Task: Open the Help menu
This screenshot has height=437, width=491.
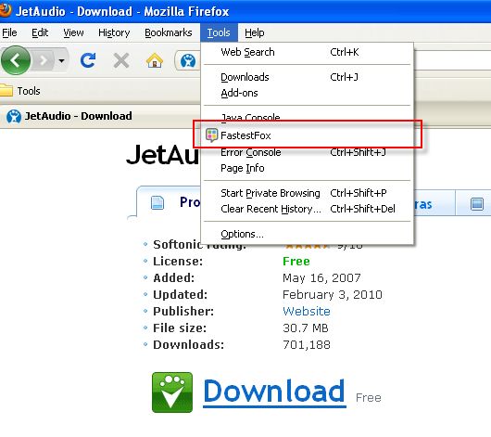Action: [x=254, y=32]
